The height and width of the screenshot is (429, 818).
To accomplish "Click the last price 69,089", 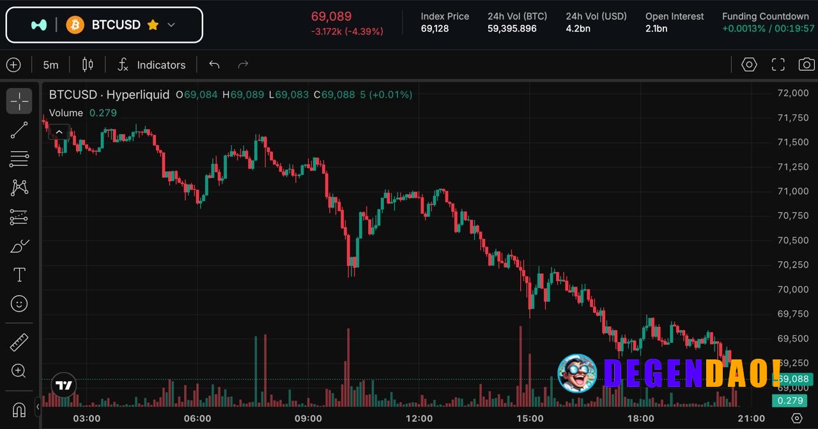I will 331,17.
